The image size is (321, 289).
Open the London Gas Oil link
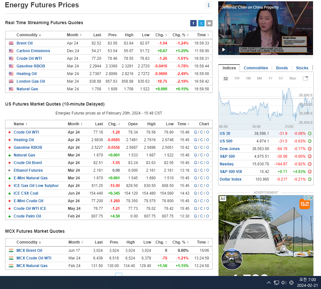31,81
